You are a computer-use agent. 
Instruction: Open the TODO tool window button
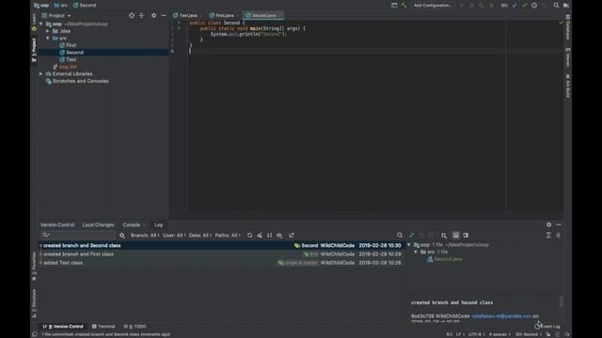[x=135, y=327]
